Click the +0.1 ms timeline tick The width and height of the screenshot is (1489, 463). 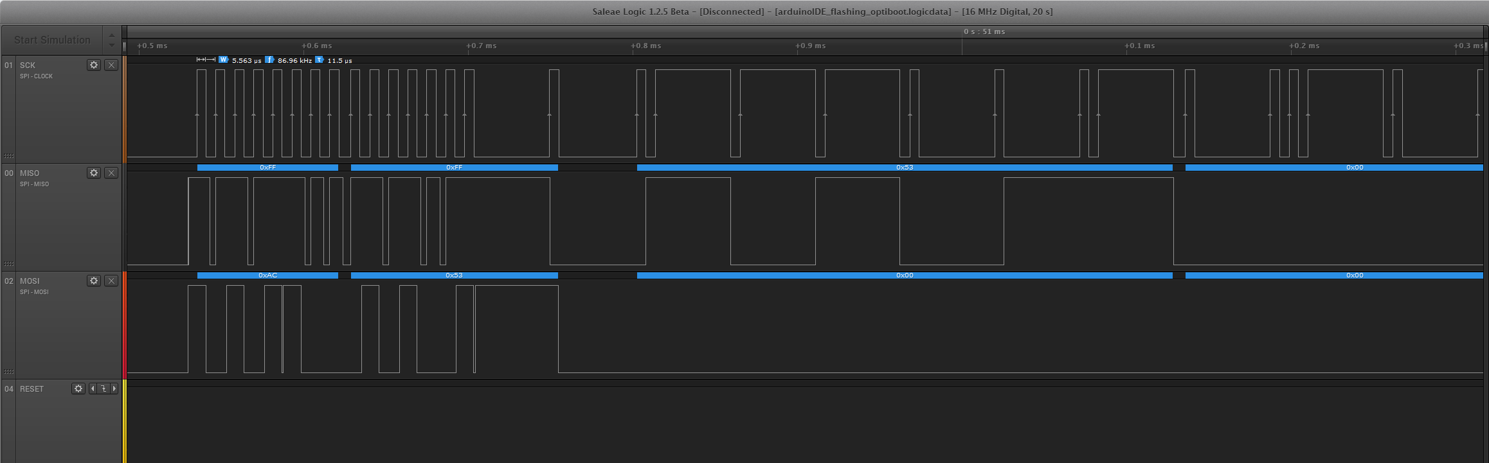click(1140, 46)
